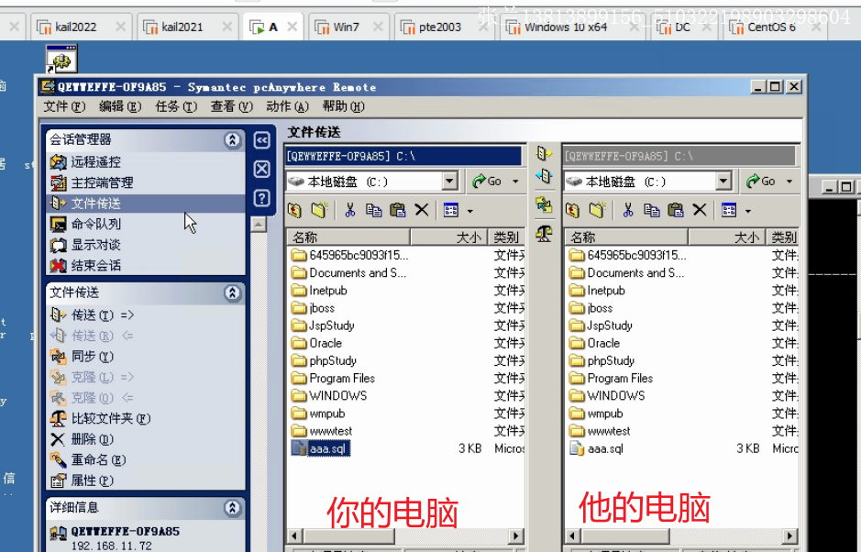Click the left pane Go button
Viewport: 861px width, 552px height.
click(x=487, y=182)
